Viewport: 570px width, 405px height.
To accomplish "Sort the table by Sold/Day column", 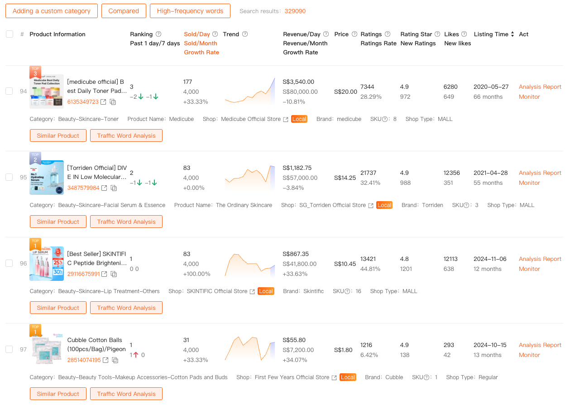I will pos(197,34).
